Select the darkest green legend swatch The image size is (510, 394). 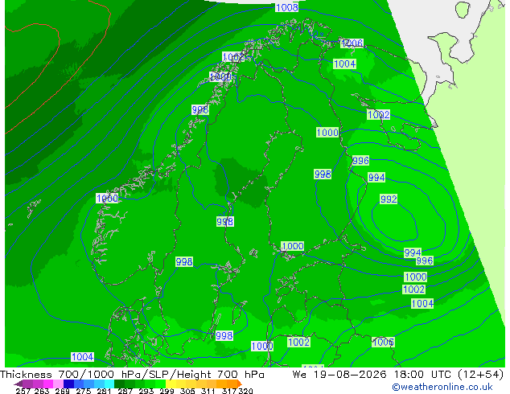(119, 384)
